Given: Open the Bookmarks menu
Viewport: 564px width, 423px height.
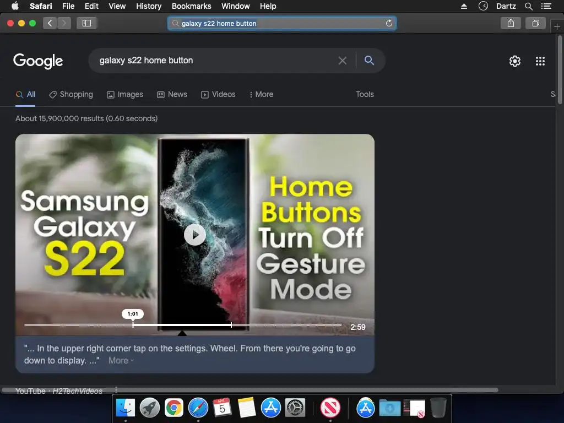Looking at the screenshot, I should pos(191,6).
